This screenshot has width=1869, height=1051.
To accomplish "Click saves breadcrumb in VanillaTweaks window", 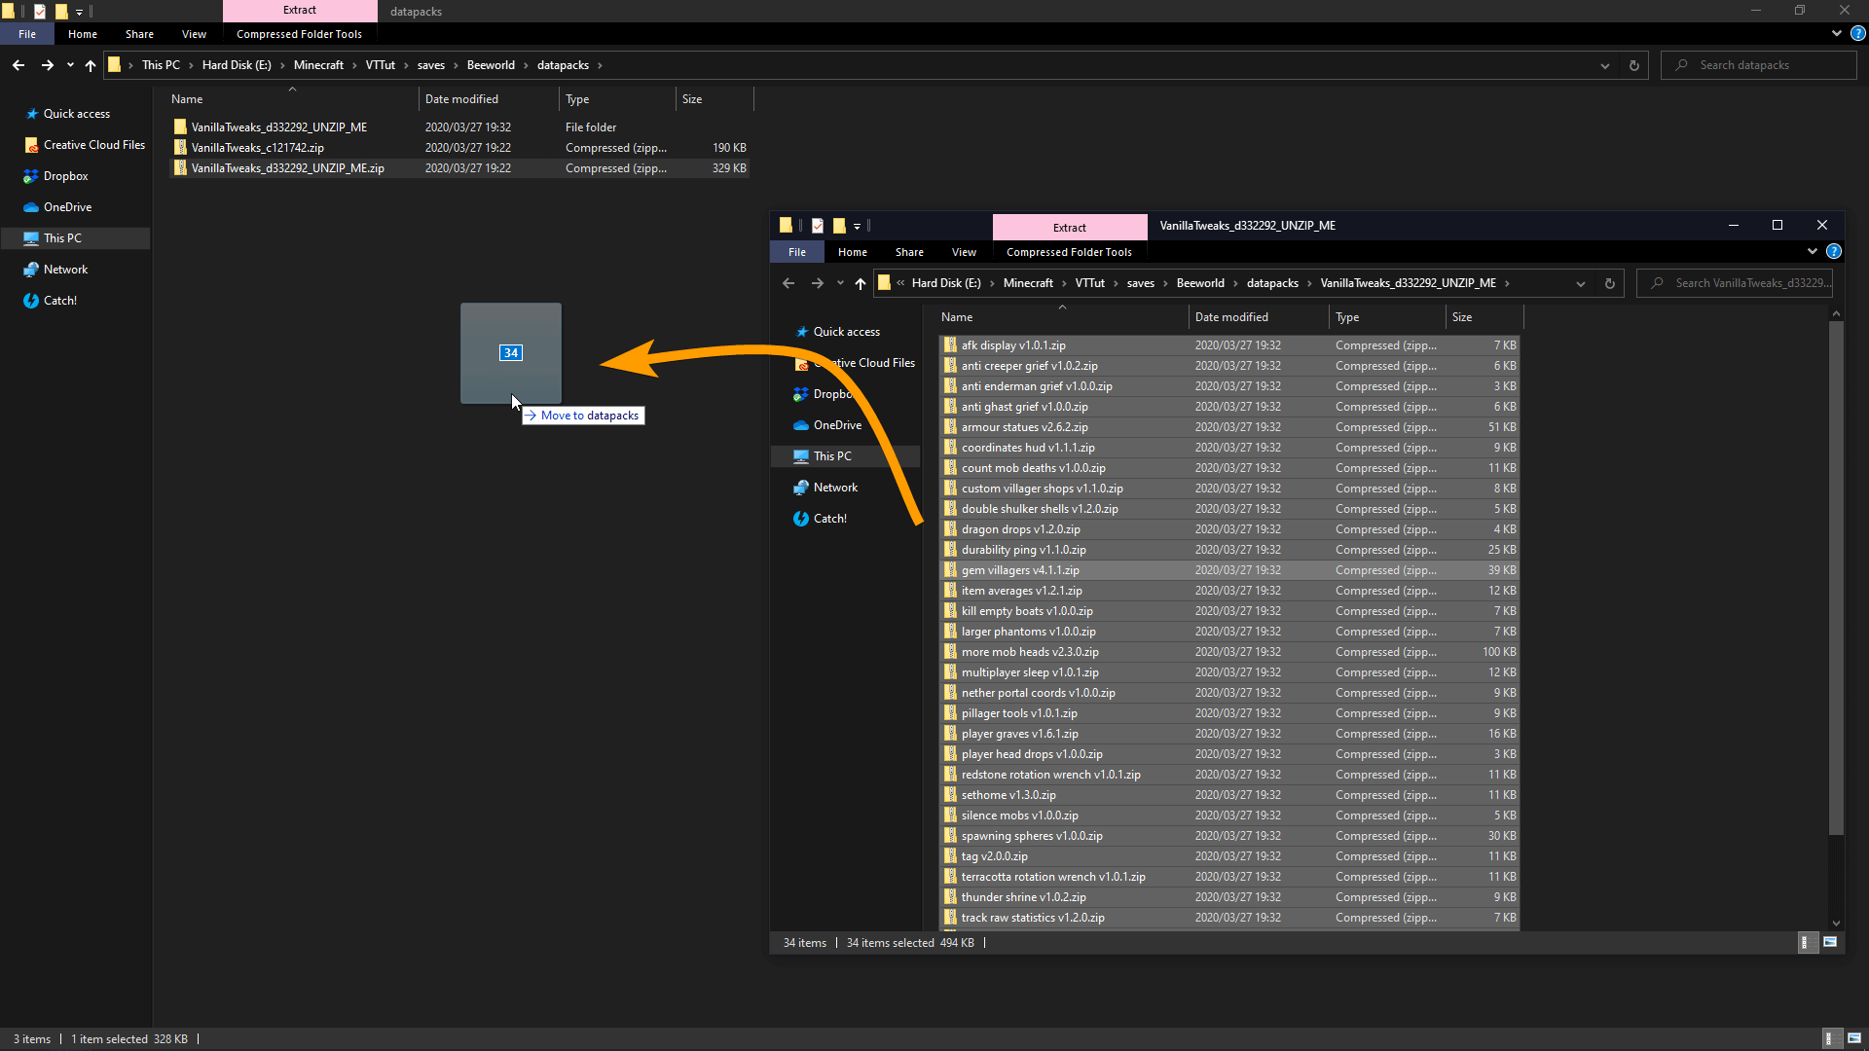I will coord(1140,283).
